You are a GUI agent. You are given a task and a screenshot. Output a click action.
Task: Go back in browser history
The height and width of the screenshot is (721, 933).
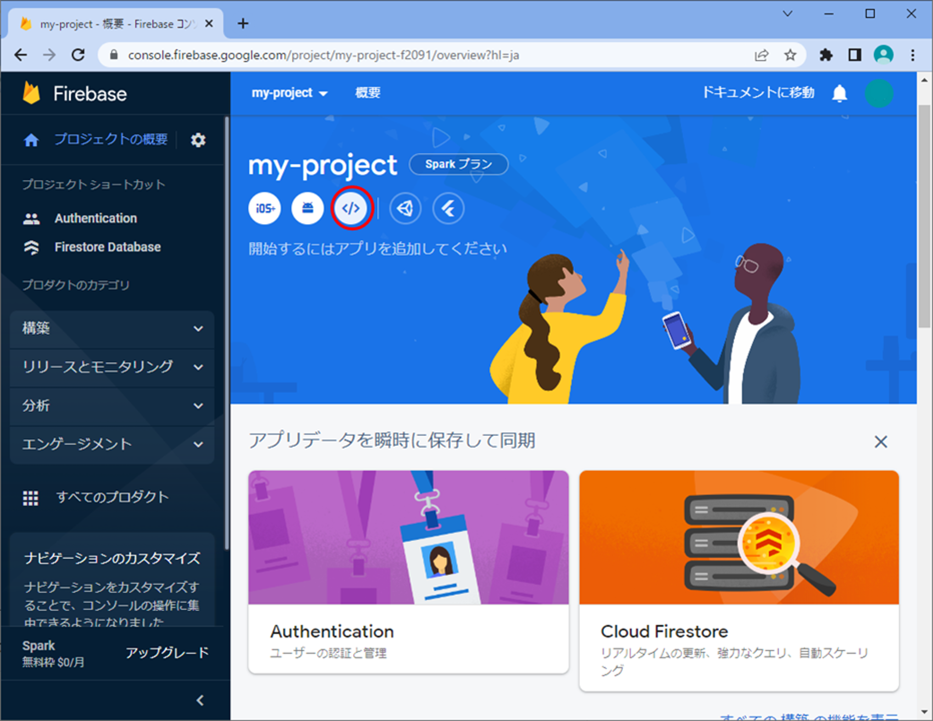click(x=21, y=55)
